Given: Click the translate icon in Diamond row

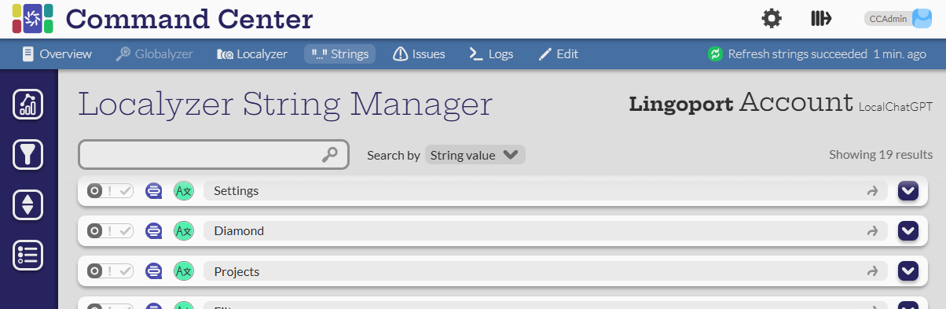Looking at the screenshot, I should [x=183, y=230].
